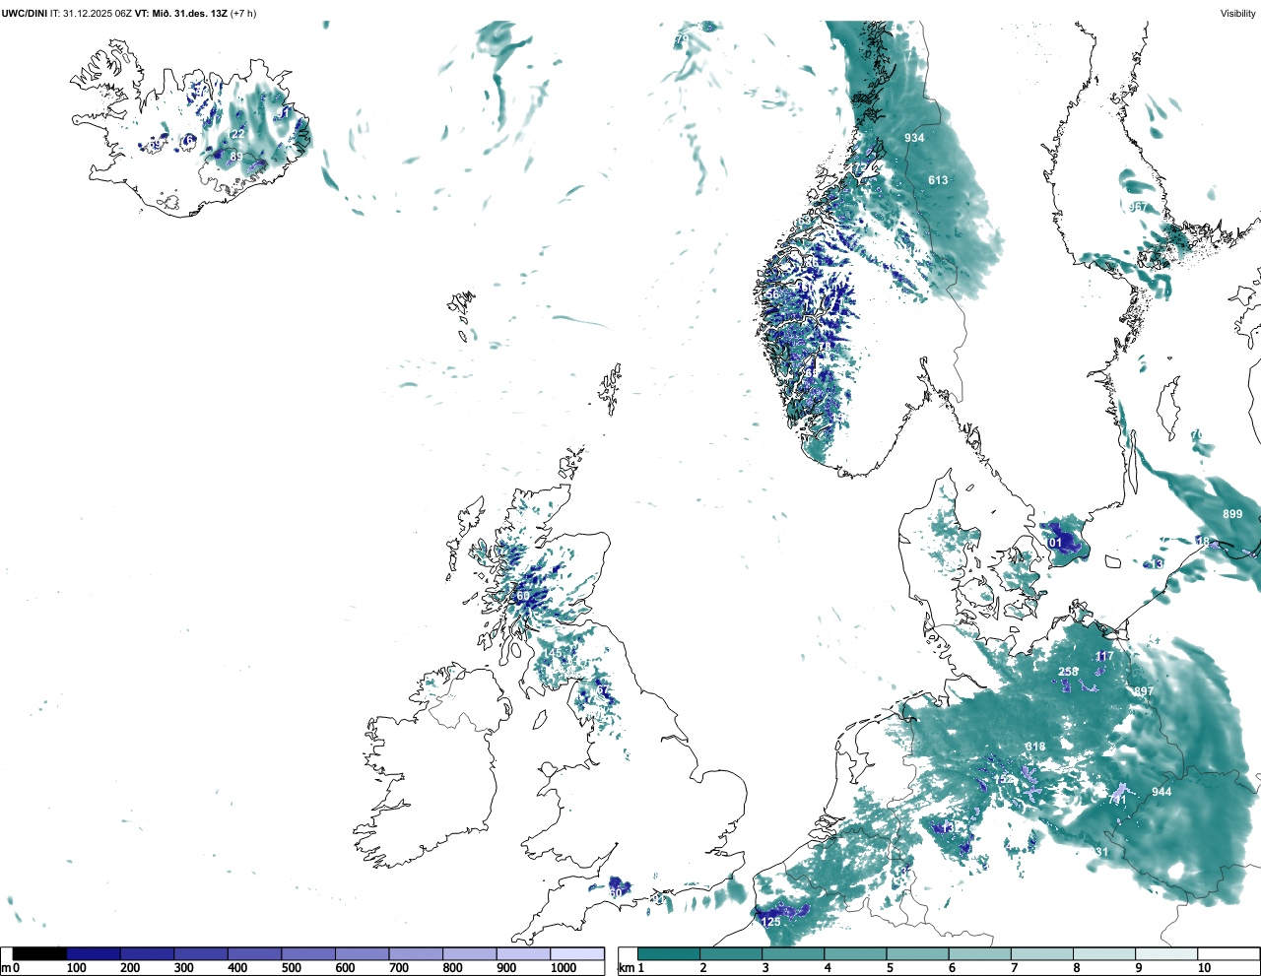Select the 5–6 km teal legend swatch
This screenshot has width=1261, height=976.
tap(917, 953)
